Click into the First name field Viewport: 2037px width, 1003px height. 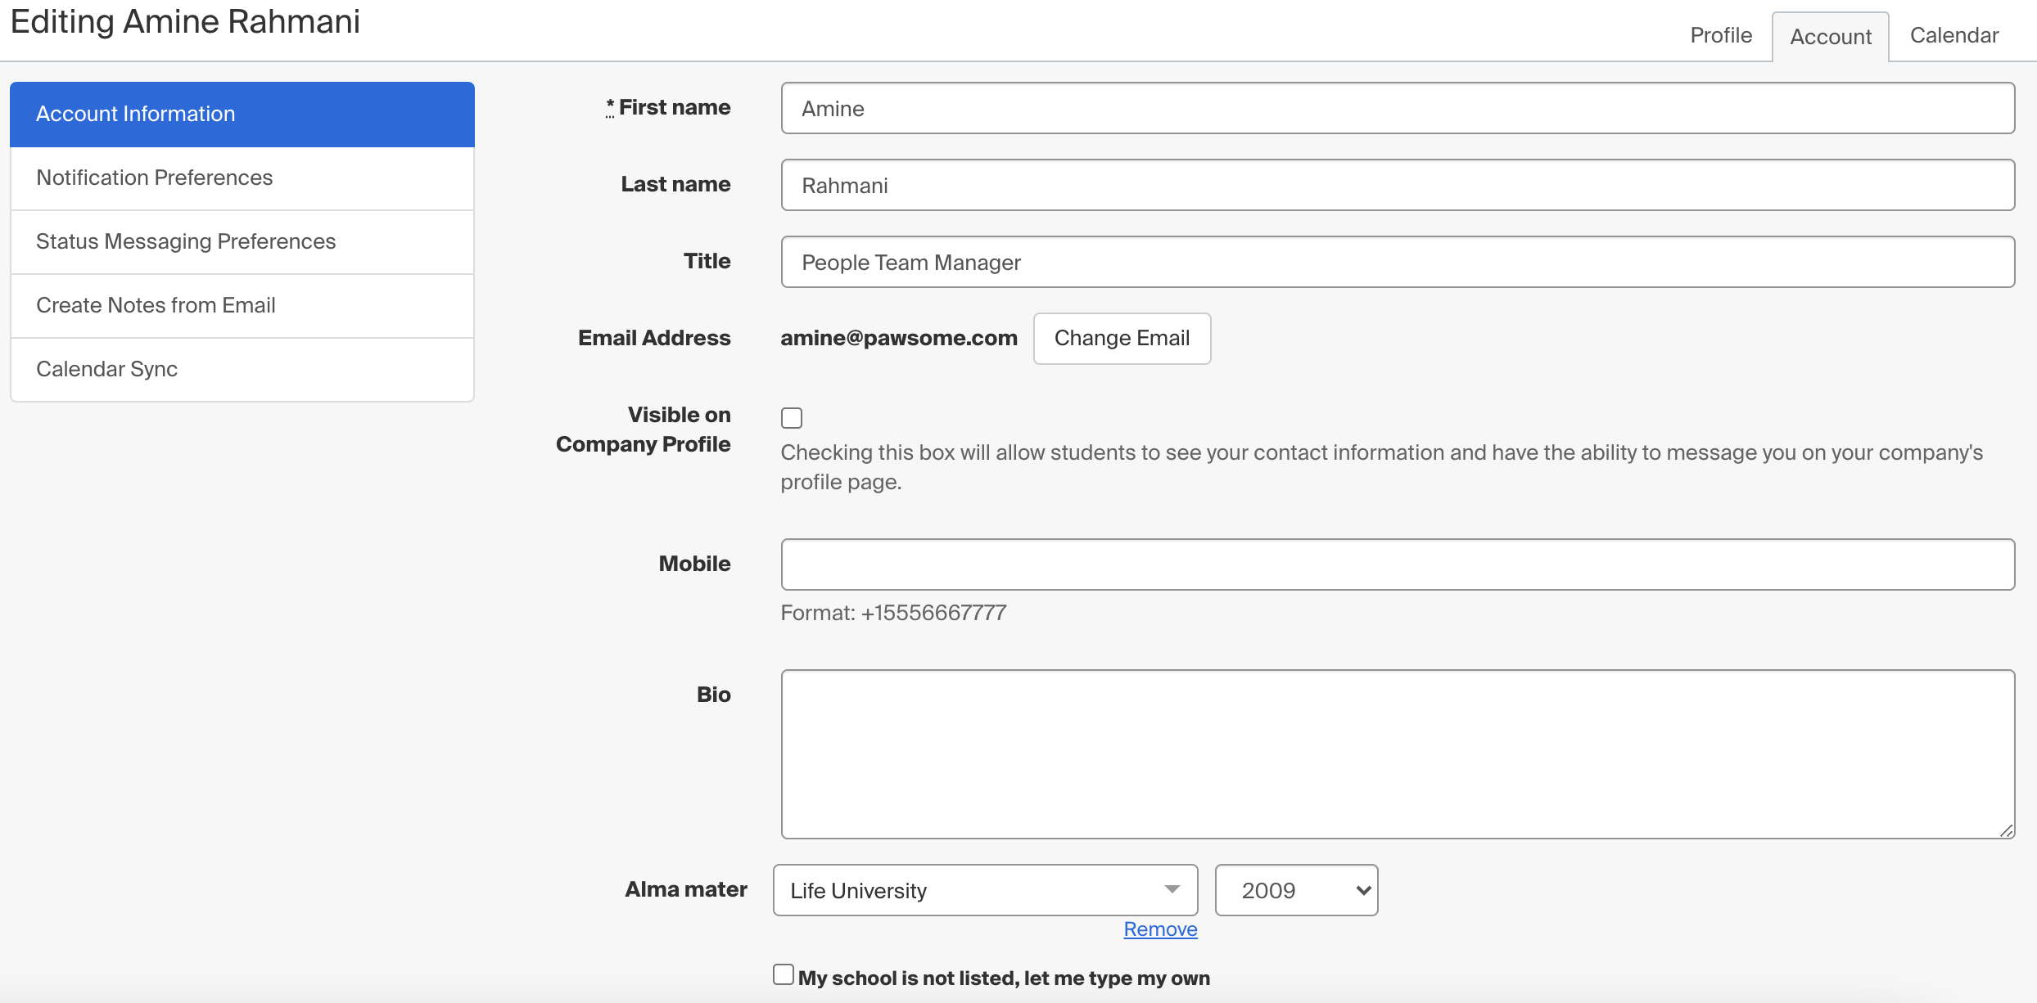[x=1392, y=108]
